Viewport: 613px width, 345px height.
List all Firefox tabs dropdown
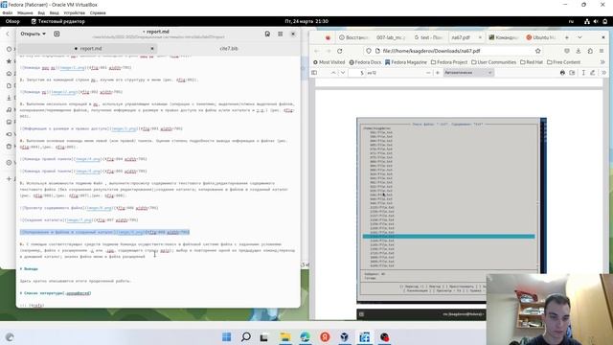pyautogui.click(x=579, y=37)
